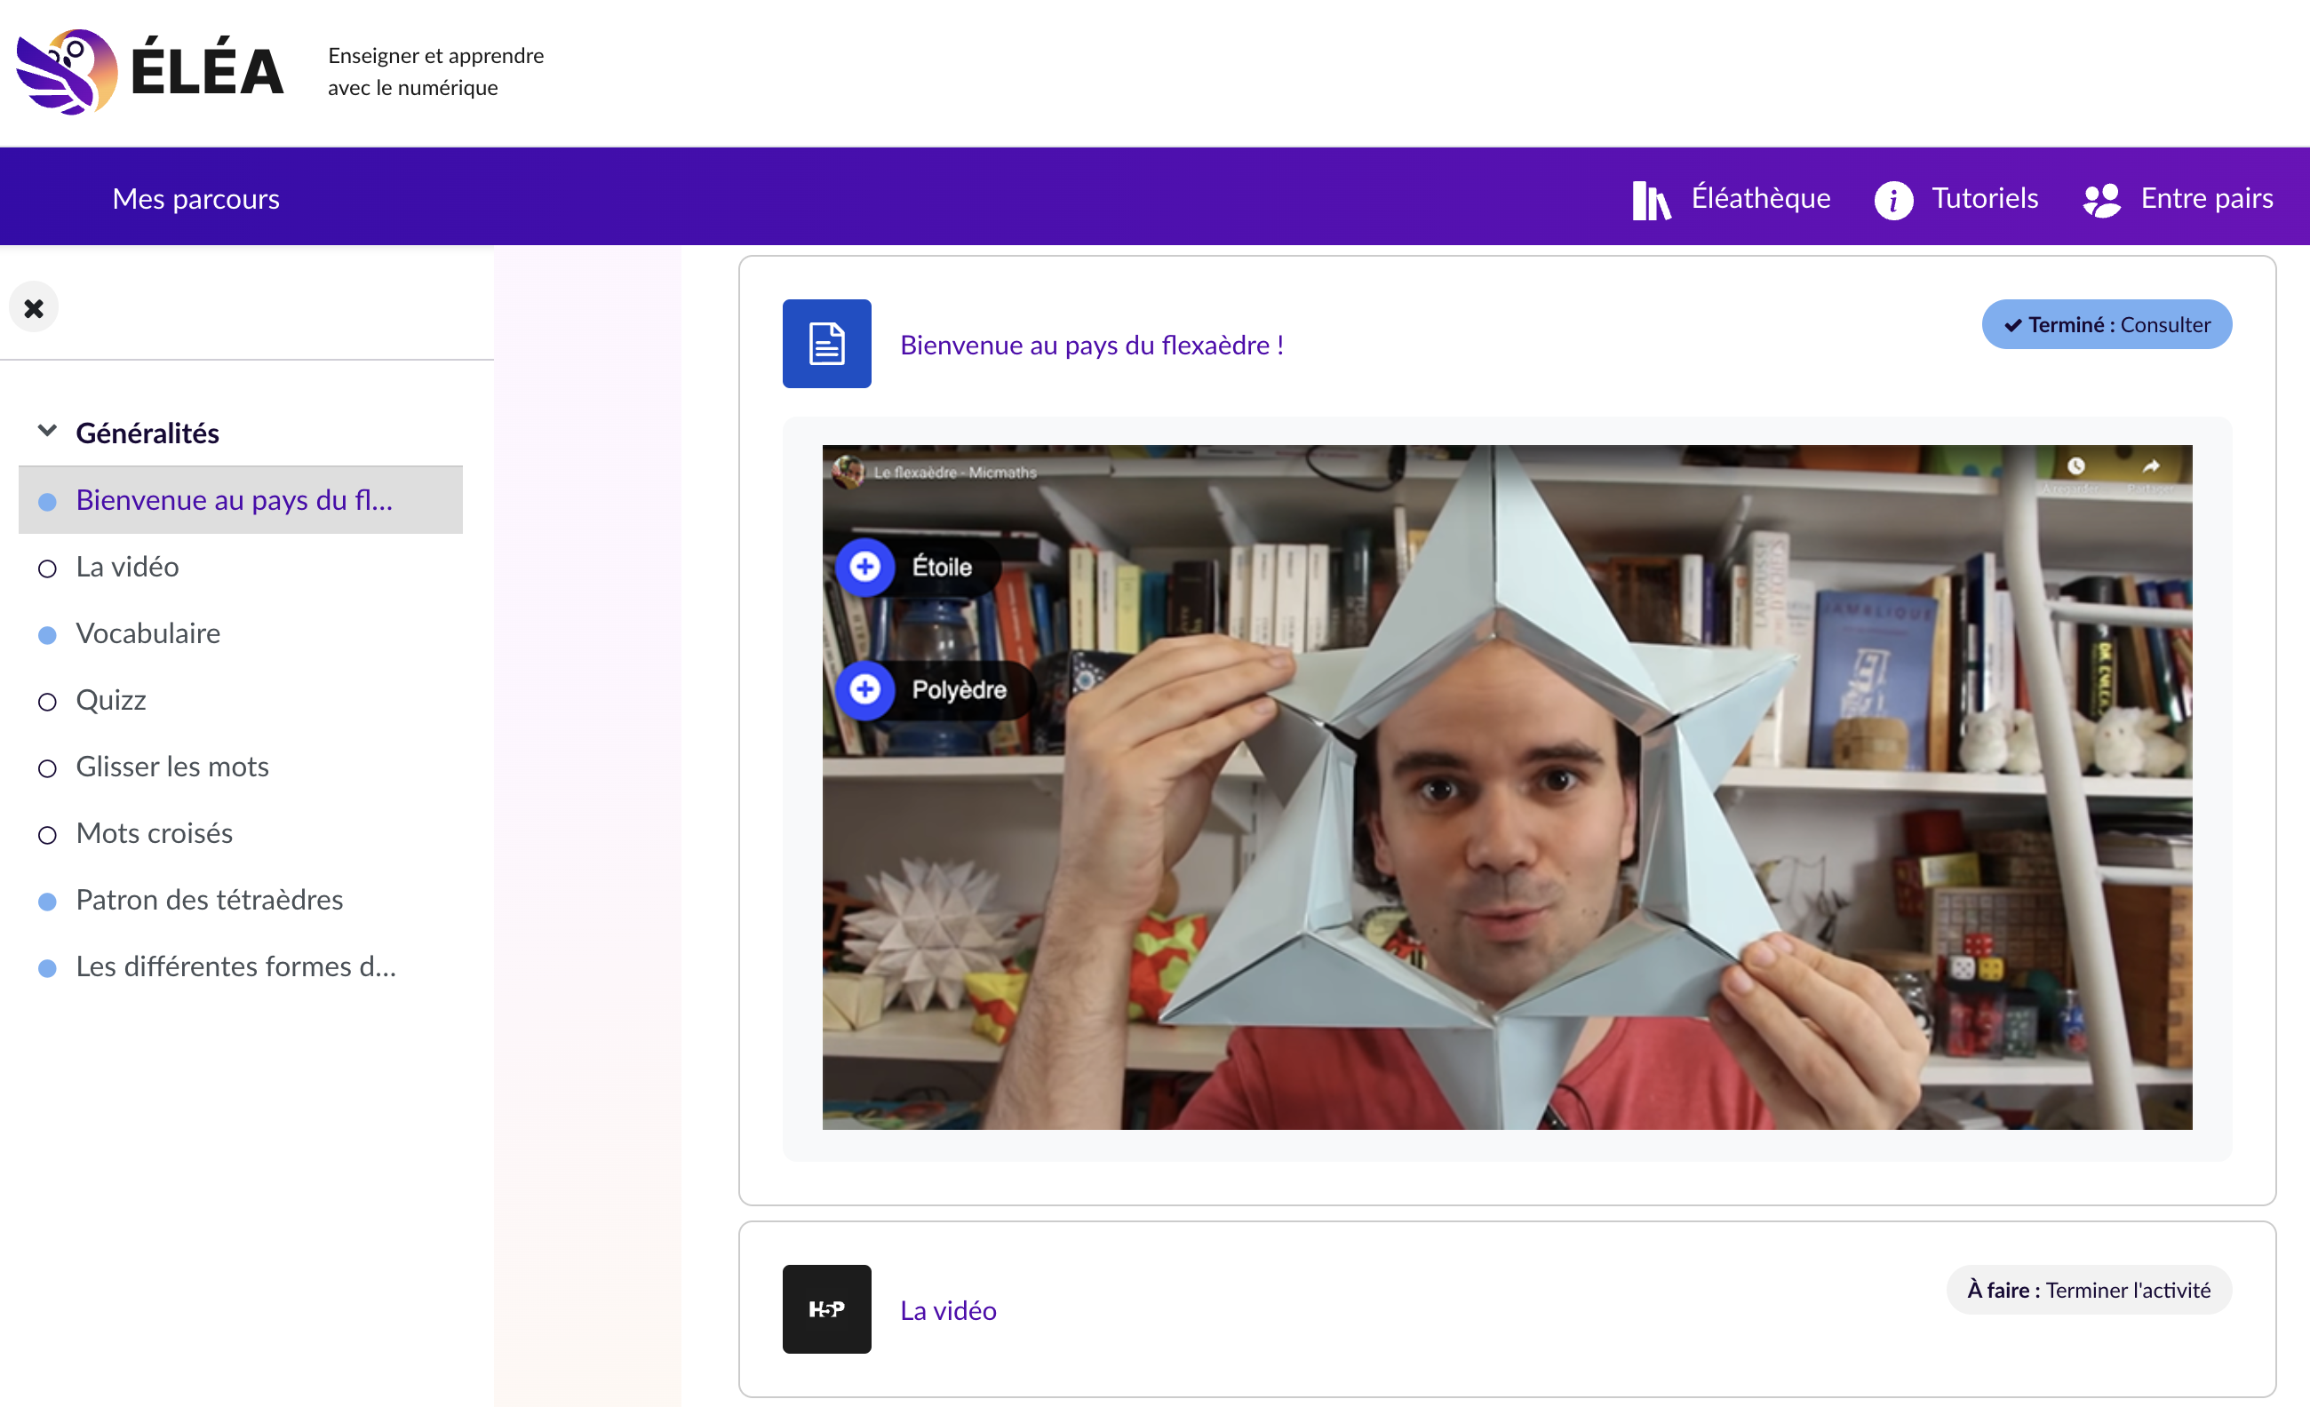The image size is (2310, 1407).
Task: Toggle the 'Terminé : Consulter' completion badge
Action: [x=2106, y=324]
